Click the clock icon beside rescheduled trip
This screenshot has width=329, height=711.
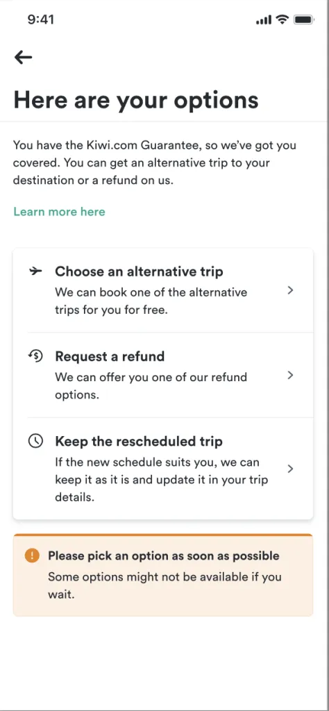click(35, 441)
